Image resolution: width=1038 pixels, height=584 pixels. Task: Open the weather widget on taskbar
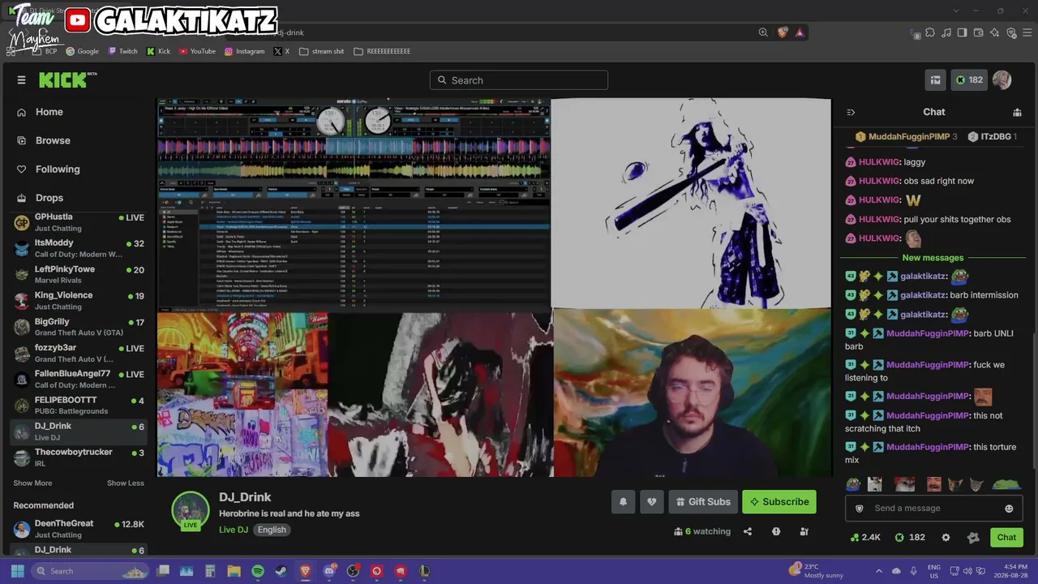click(x=817, y=571)
